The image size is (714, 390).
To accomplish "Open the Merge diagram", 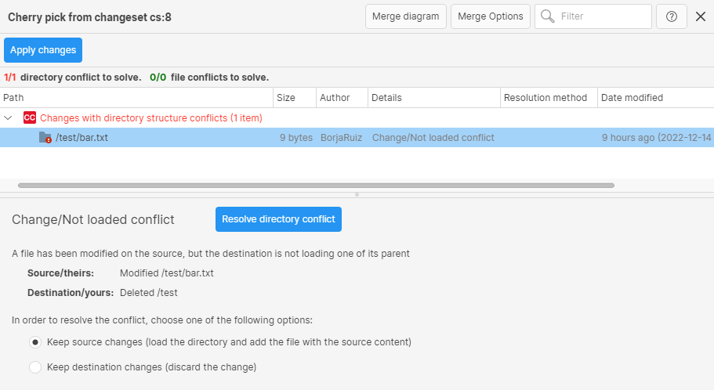I will tap(405, 16).
